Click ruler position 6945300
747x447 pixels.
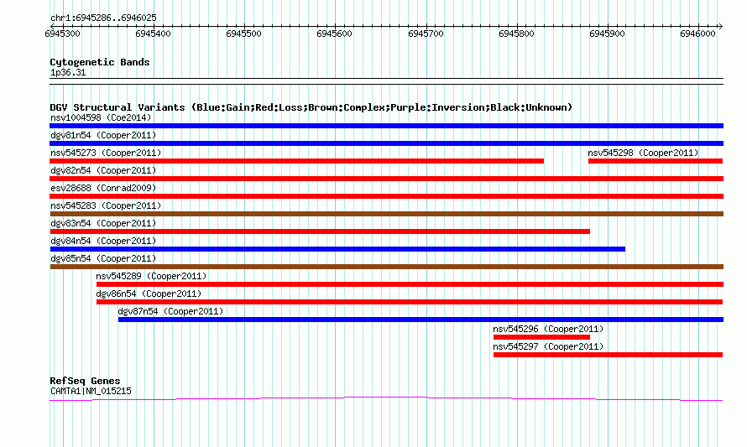62,34
